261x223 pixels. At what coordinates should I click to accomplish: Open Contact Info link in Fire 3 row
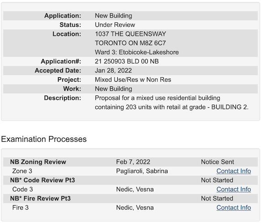[234, 207]
